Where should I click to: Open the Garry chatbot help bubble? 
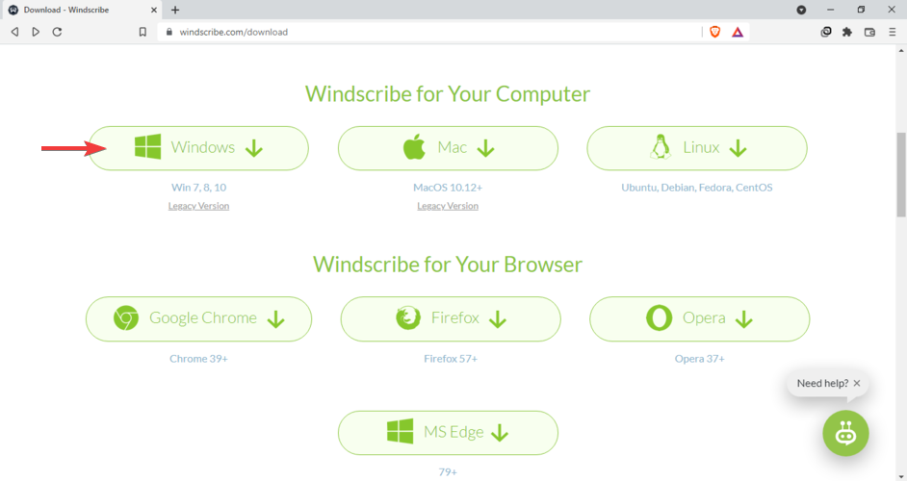(x=845, y=434)
